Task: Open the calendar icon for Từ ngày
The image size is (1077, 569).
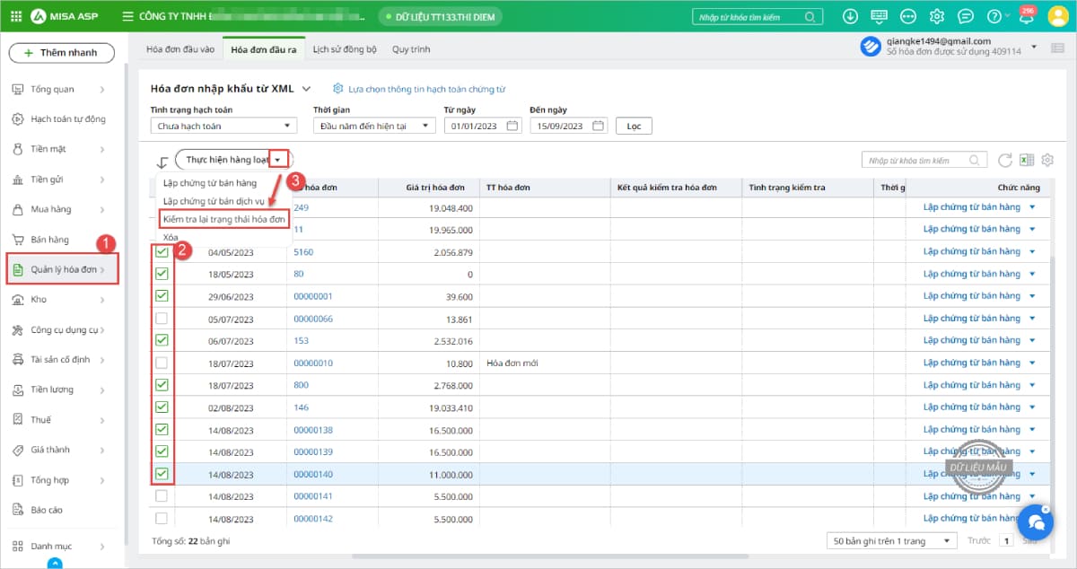Action: 512,127
